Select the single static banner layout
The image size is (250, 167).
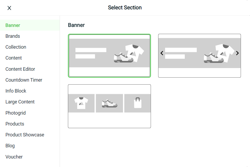109,56
